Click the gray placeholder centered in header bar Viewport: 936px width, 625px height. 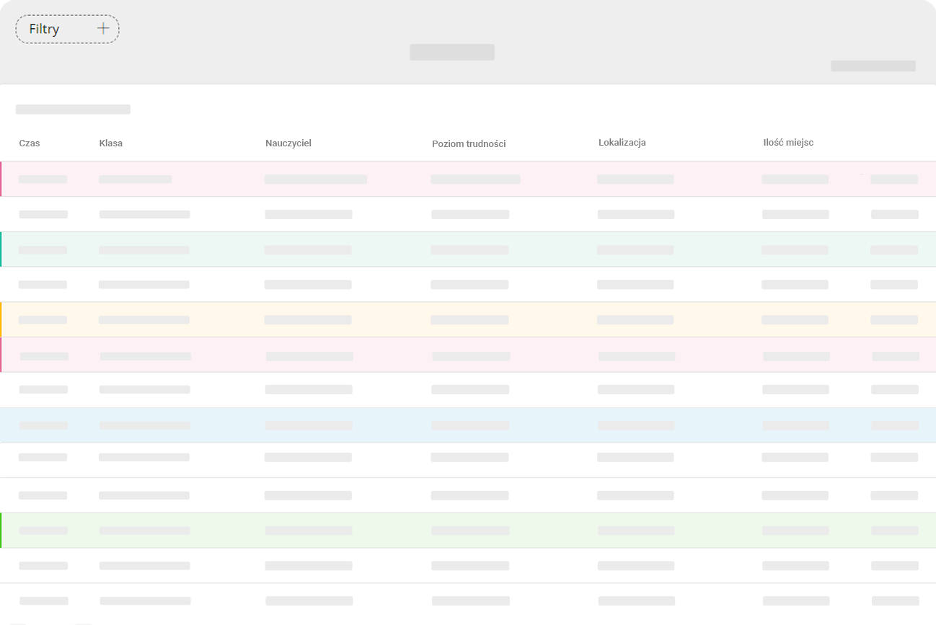(452, 52)
